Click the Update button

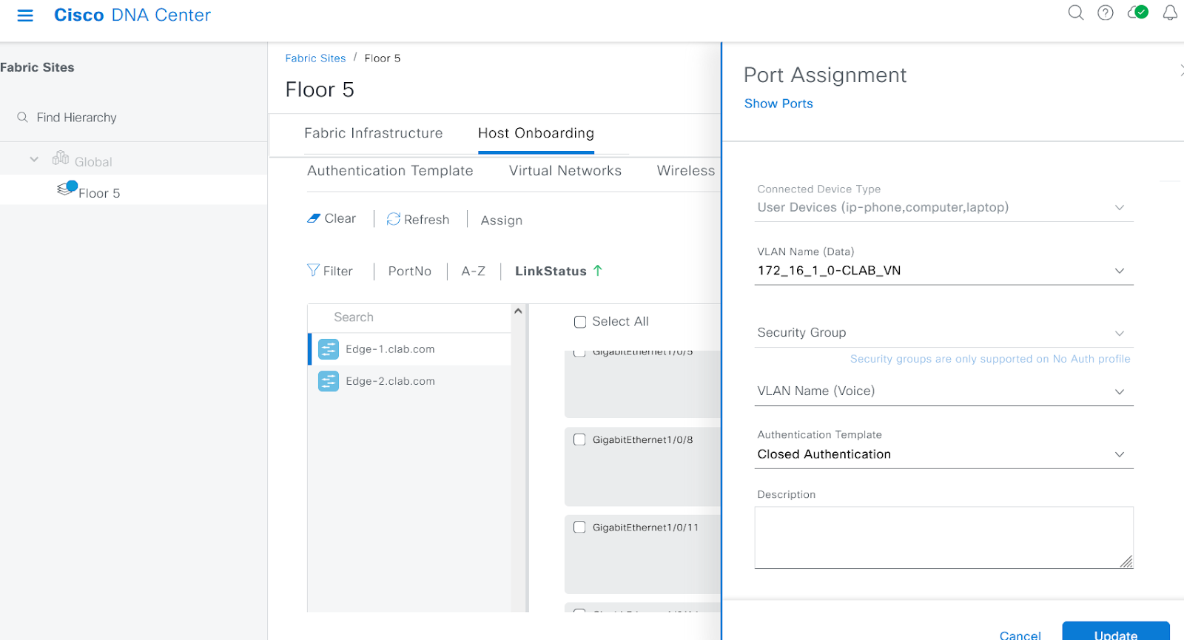coord(1116,631)
